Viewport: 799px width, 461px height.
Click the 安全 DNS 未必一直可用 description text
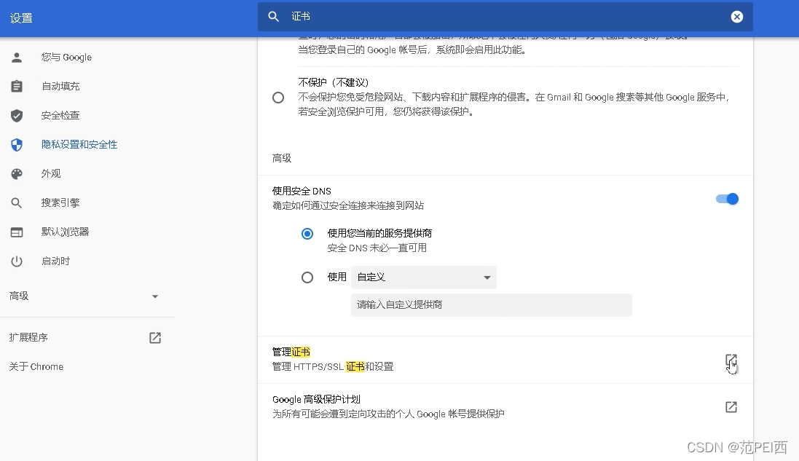coord(377,248)
